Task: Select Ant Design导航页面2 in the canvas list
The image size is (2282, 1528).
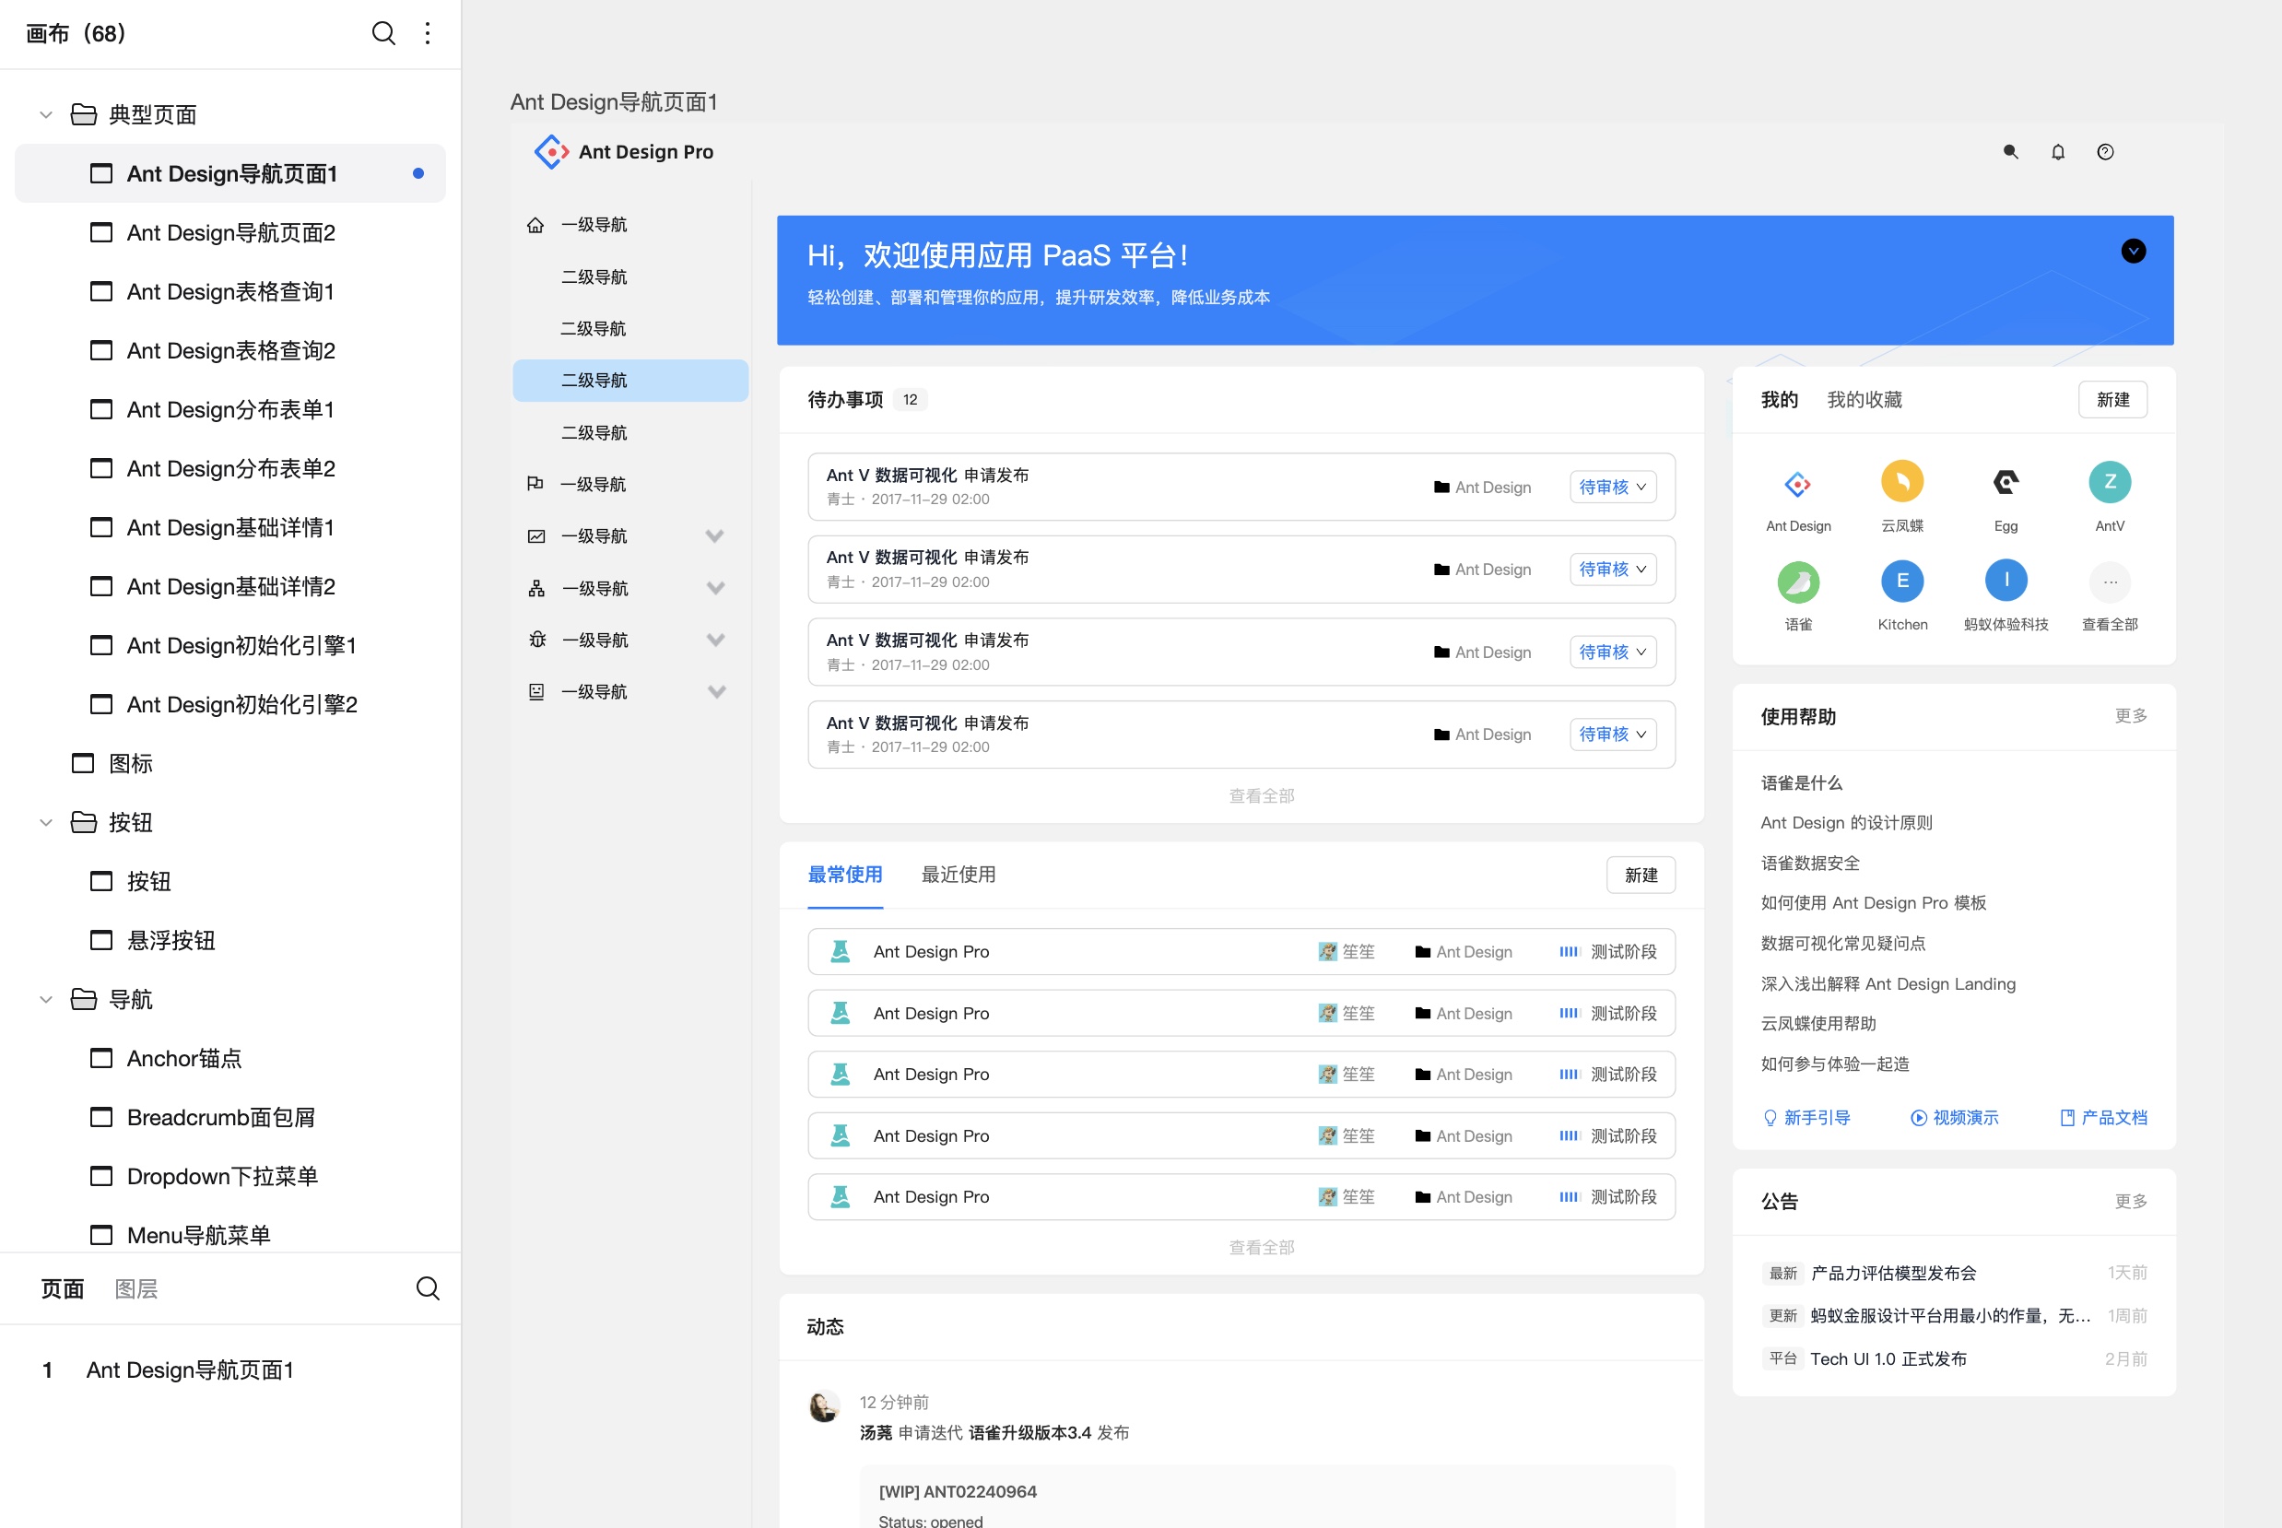Action: (230, 233)
